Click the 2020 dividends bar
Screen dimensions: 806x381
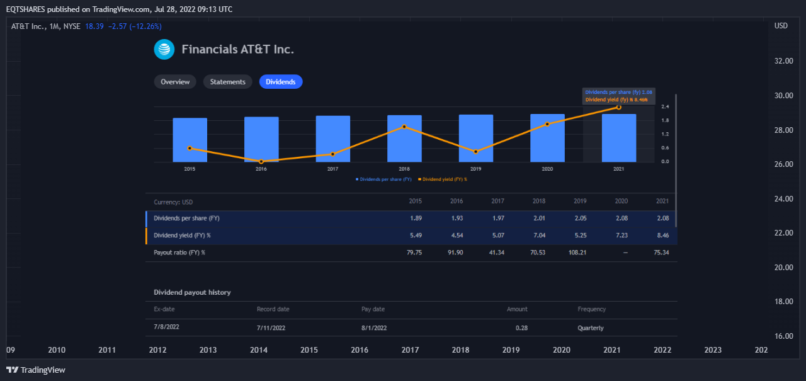tap(547, 138)
